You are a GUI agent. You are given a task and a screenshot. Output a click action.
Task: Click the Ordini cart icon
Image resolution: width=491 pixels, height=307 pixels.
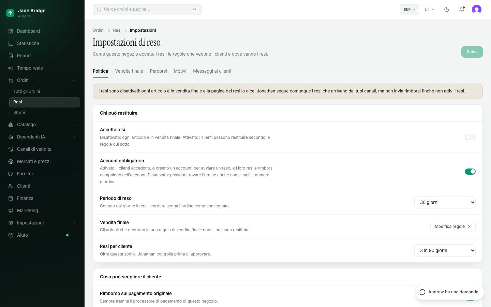11,80
